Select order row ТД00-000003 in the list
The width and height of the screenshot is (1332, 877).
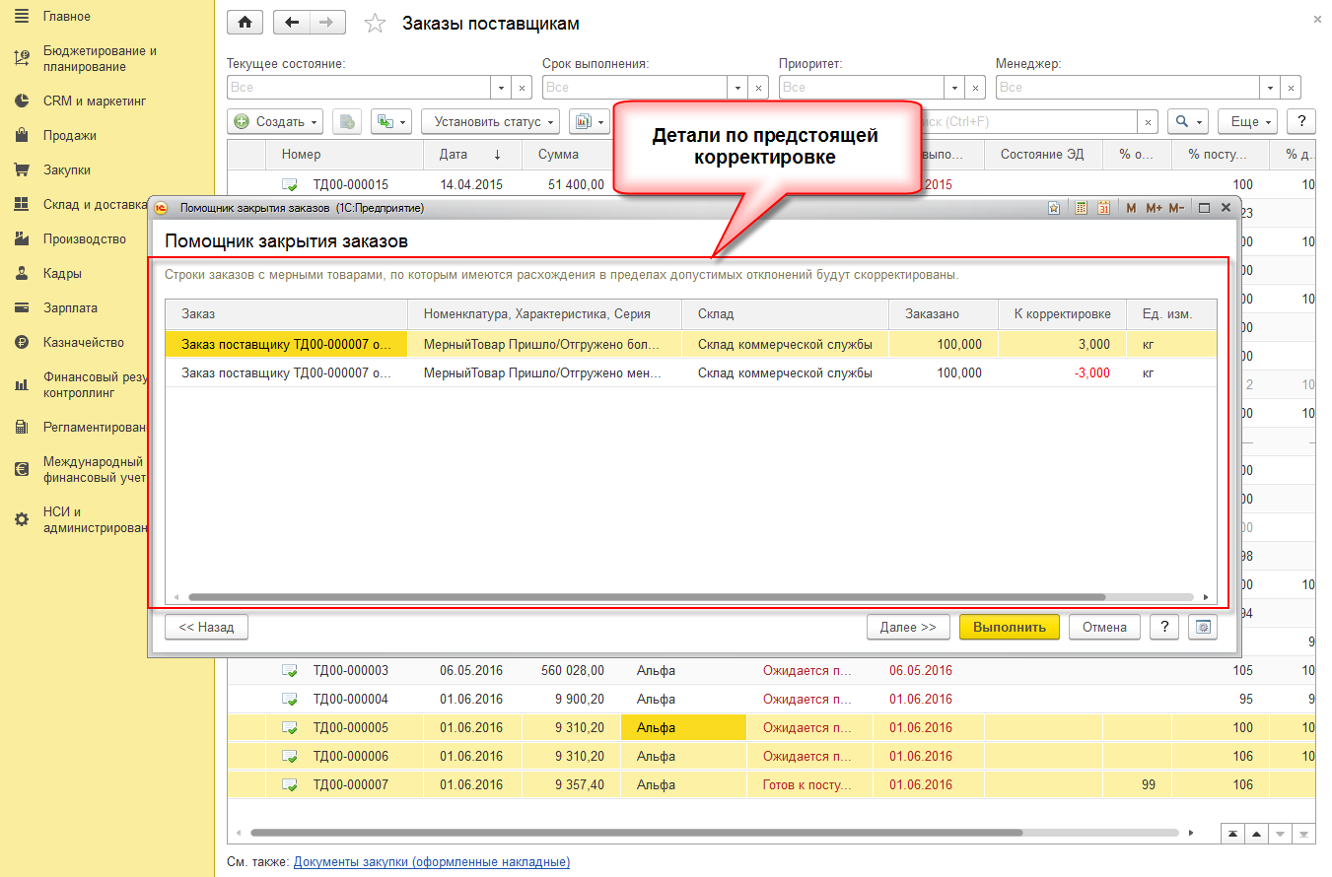pos(350,671)
